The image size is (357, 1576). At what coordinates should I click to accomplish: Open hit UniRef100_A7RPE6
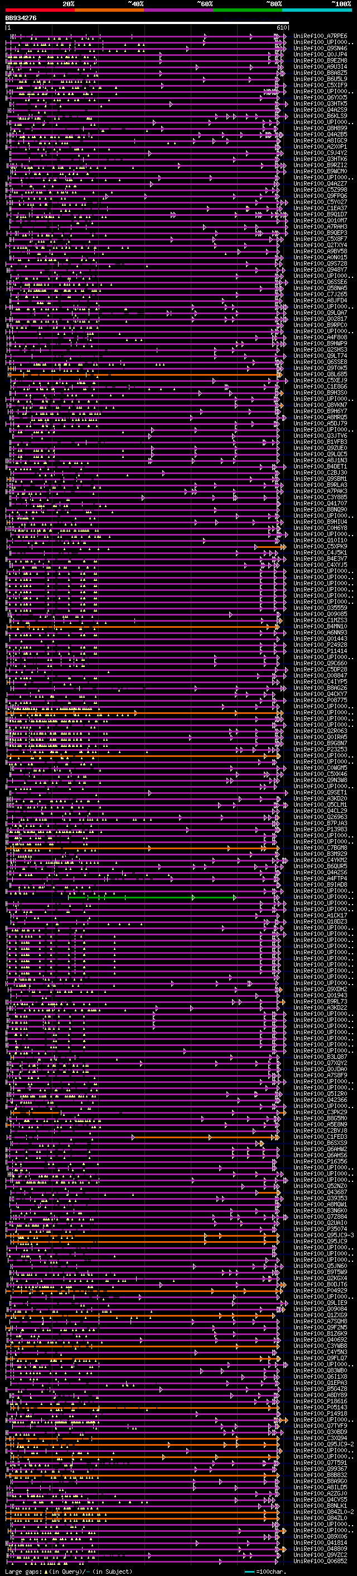(x=320, y=36)
